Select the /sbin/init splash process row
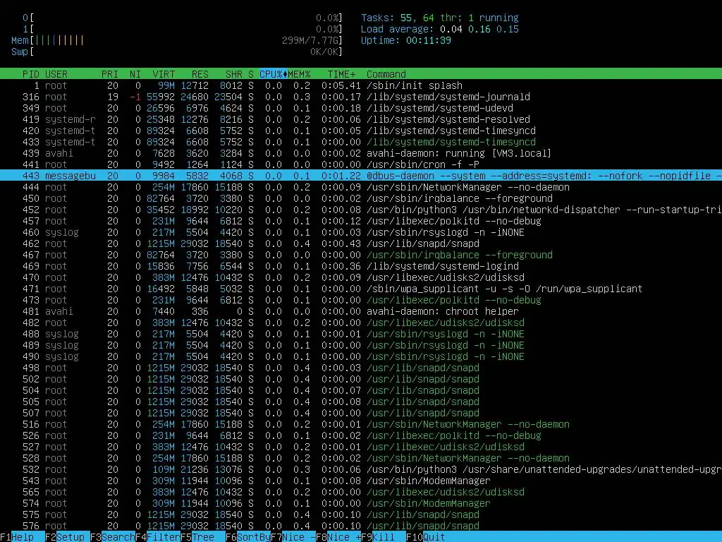The image size is (722, 542). [x=361, y=85]
